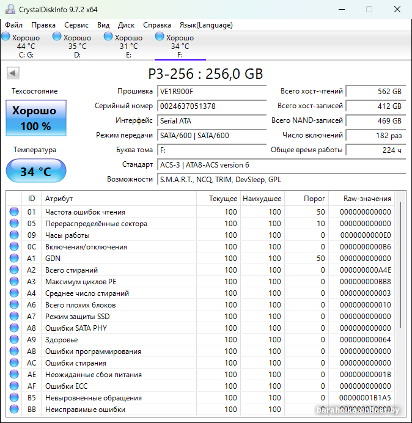Click the 34 °C temperature button

35,171
